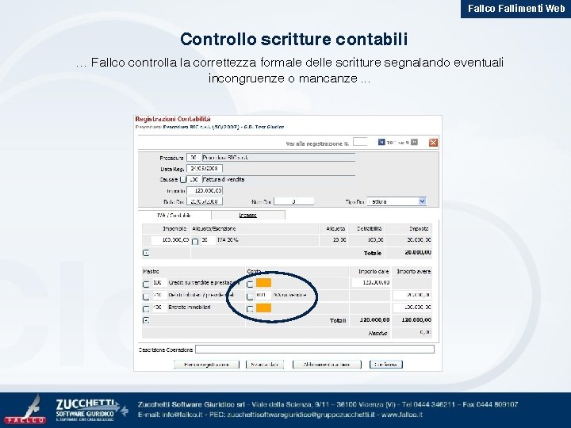Image resolution: width=571 pixels, height=428 pixels.
Task: Switch to the Incasso tab
Action: click(248, 216)
